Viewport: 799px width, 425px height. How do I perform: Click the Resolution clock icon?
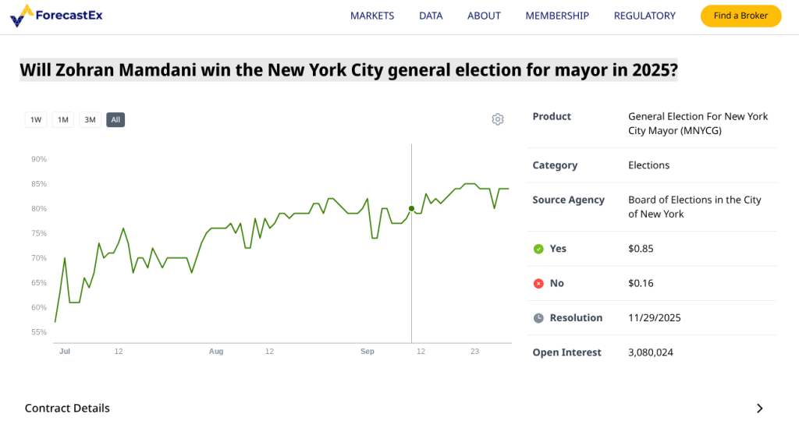pos(538,318)
